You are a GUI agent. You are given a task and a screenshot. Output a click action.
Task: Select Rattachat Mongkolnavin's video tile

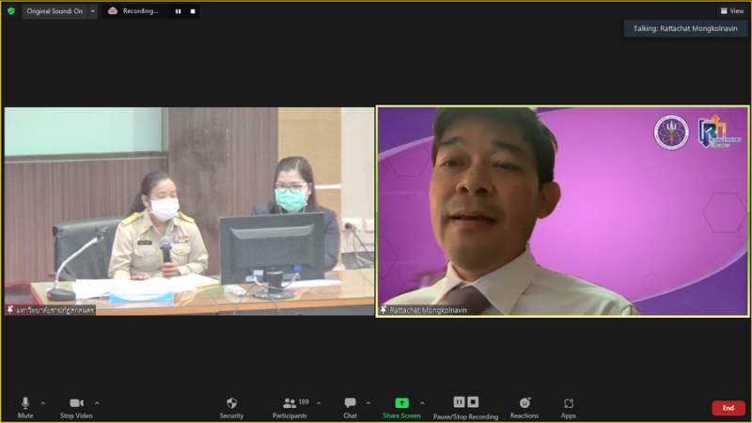[563, 211]
